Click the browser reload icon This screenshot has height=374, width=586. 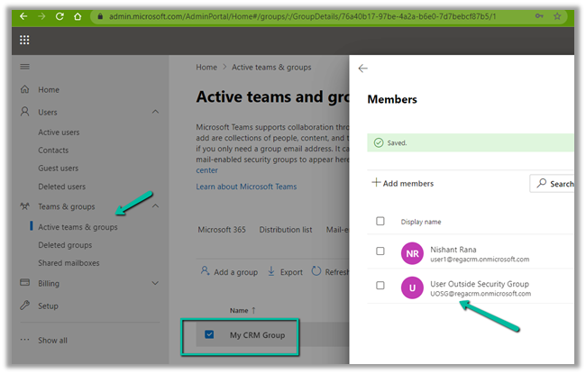pyautogui.click(x=59, y=17)
